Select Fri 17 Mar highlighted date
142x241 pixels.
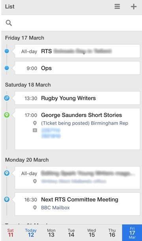click(x=132, y=233)
